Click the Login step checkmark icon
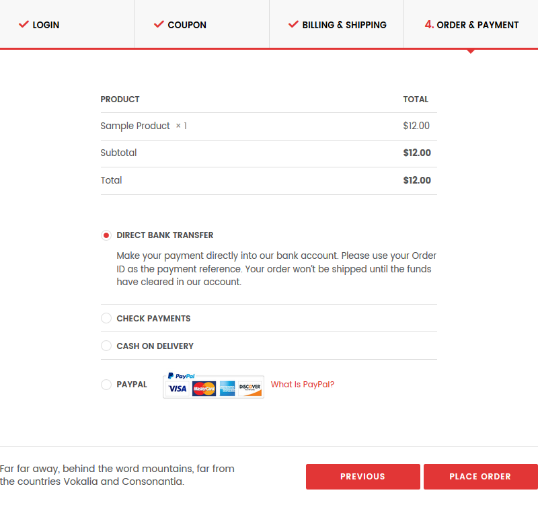 [x=24, y=24]
